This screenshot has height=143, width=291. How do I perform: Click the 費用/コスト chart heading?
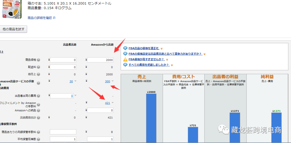(x=183, y=76)
